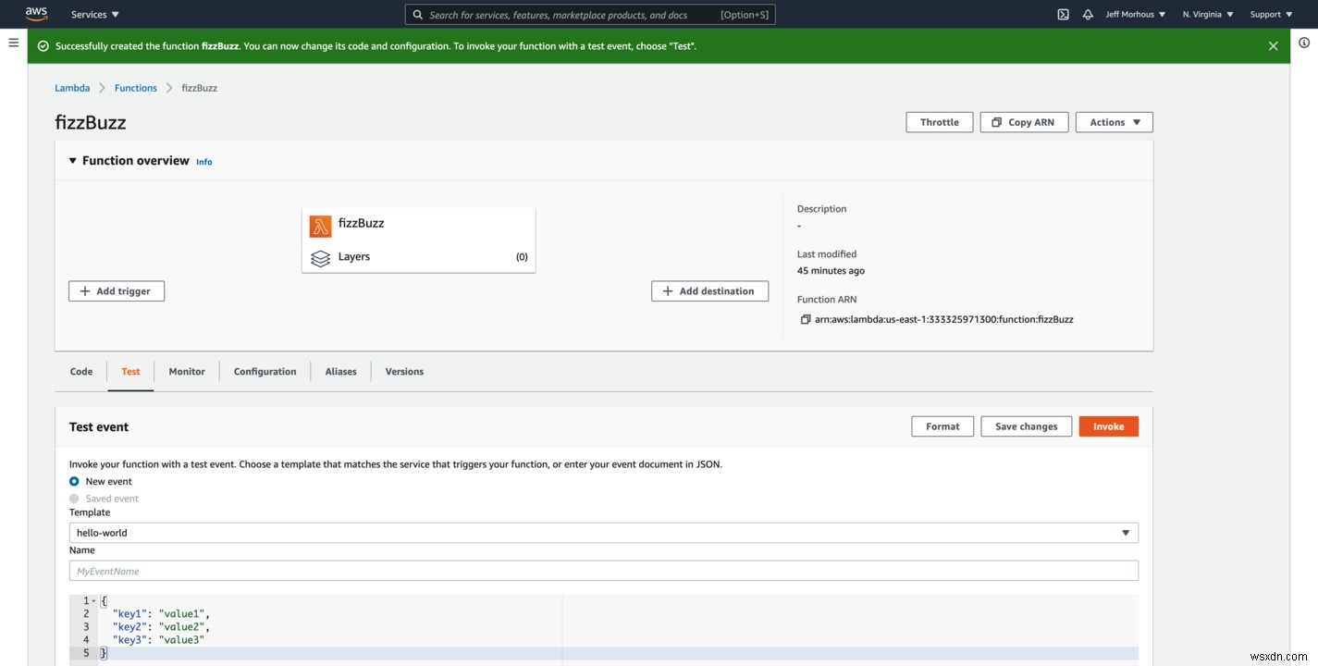Open the info panel on the right edge

(x=1304, y=43)
